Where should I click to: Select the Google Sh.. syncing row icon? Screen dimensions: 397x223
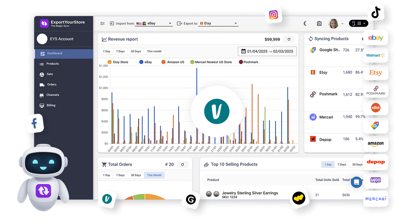pyautogui.click(x=313, y=50)
